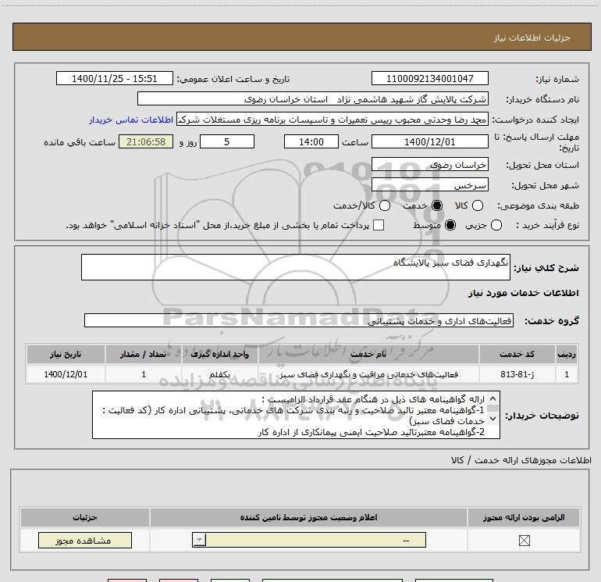This screenshot has height=582, width=601.
Task: Click the ردیف column header
Action: click(567, 354)
